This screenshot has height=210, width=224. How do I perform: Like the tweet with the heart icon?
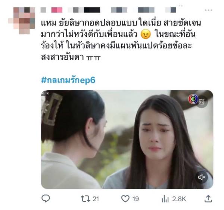[x=125, y=199]
